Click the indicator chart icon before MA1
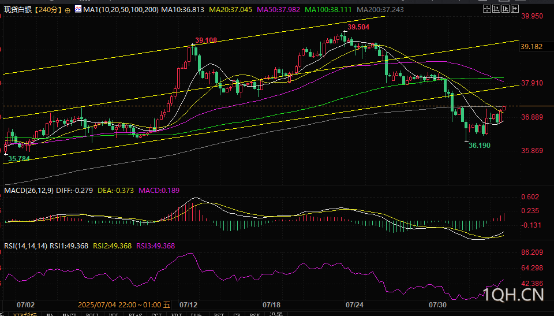Image resolution: width=554 pixels, height=316 pixels. [x=78, y=10]
